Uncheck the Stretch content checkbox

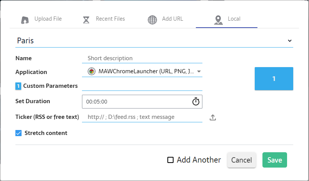coord(18,133)
